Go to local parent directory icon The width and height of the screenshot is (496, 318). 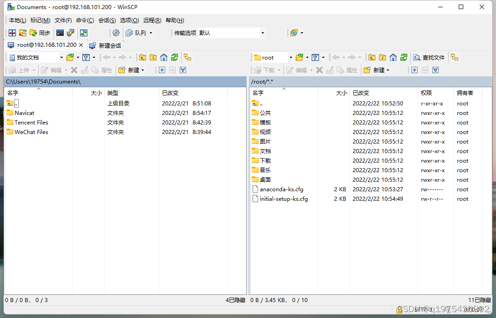coord(143,58)
